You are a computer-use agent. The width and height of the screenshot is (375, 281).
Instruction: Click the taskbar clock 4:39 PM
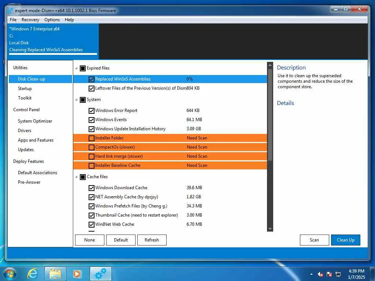(x=356, y=271)
